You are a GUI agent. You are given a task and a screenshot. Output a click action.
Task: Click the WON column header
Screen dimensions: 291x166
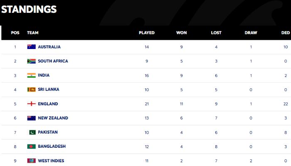click(x=181, y=33)
